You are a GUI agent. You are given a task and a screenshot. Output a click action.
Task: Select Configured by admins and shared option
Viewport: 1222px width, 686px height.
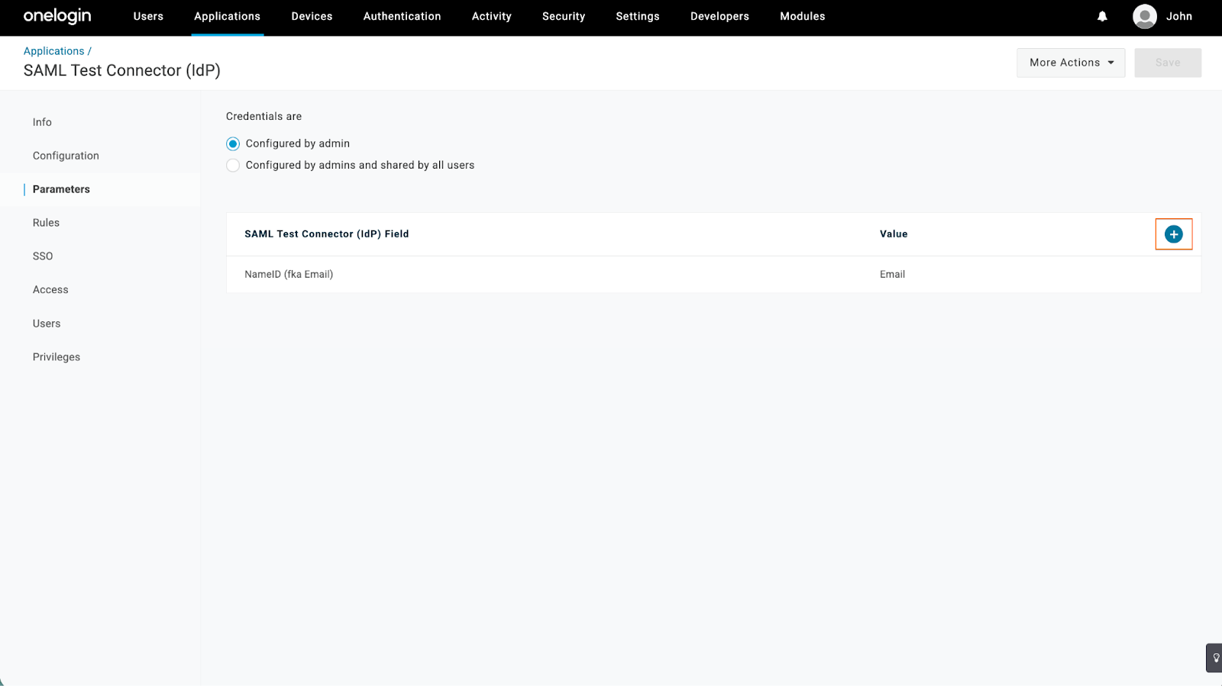click(x=233, y=166)
